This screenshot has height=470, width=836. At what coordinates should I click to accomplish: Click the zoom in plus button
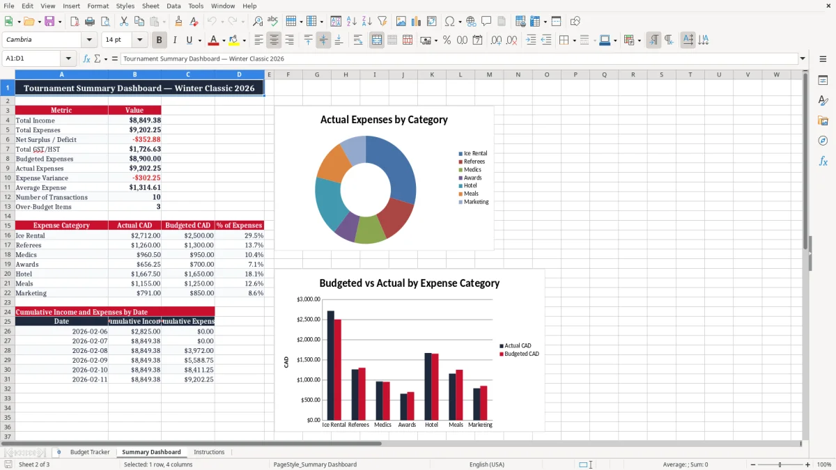pos(808,464)
